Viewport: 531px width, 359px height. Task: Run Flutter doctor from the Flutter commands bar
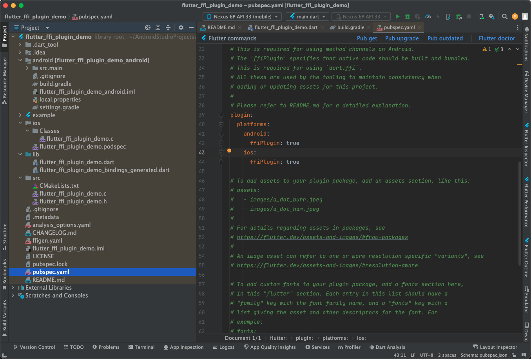tap(497, 38)
